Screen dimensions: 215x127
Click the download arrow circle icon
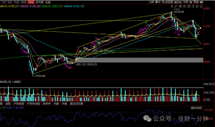[x=197, y=6]
